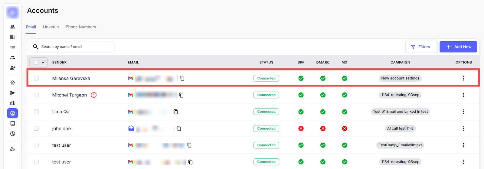
Task: Click the Add New button
Action: (458, 47)
